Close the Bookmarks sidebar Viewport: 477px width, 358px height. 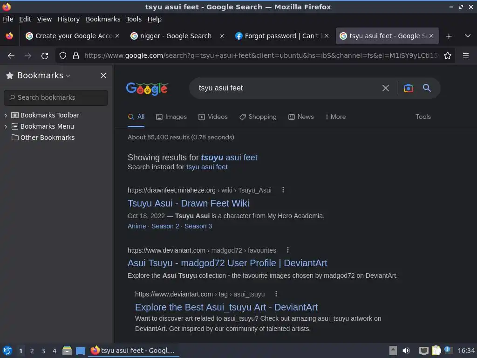[x=103, y=76]
